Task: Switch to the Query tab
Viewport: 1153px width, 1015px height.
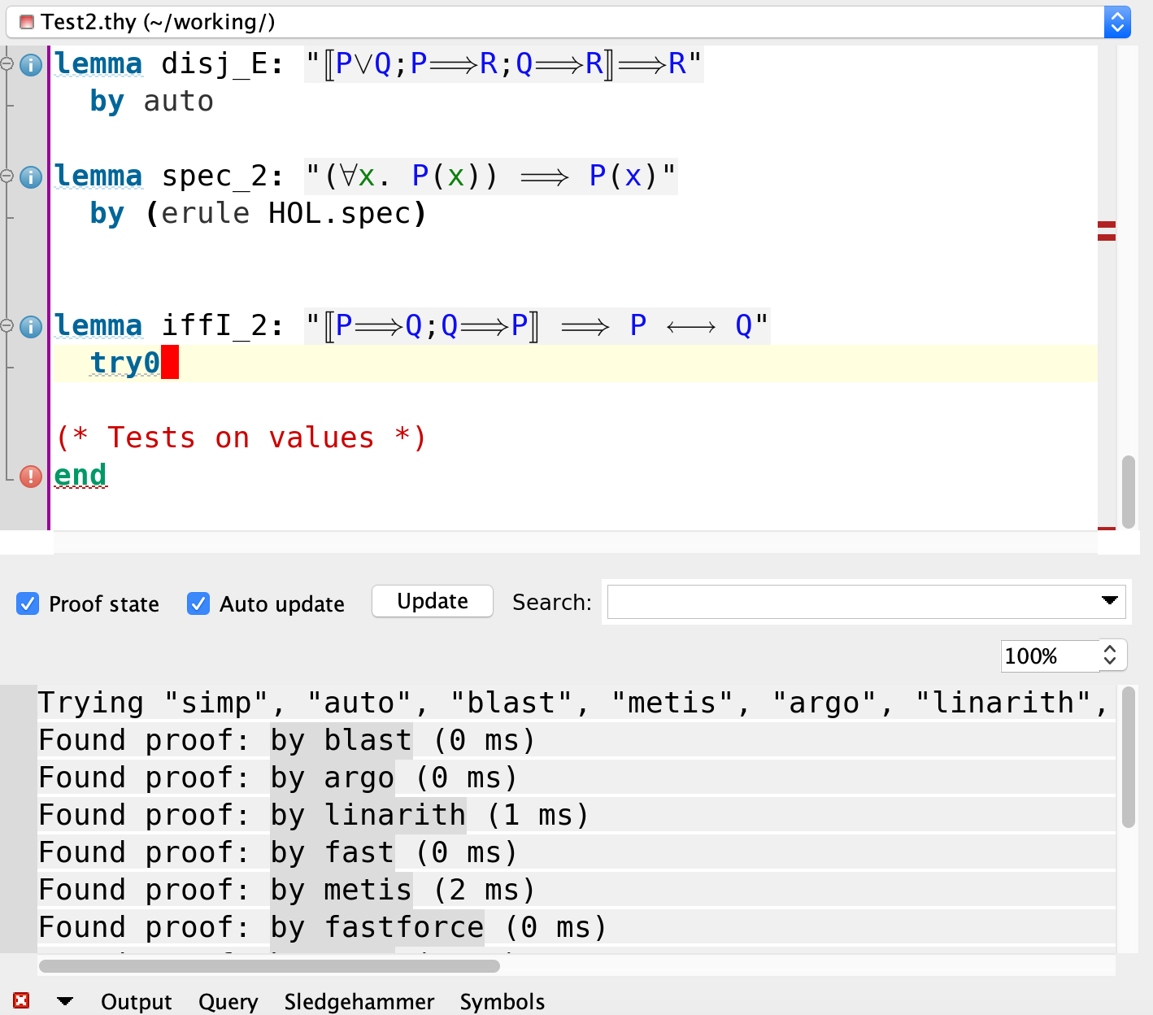Action: 228,1001
